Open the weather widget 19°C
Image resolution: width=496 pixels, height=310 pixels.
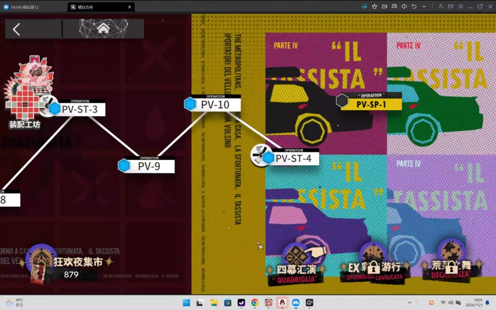(x=15, y=302)
